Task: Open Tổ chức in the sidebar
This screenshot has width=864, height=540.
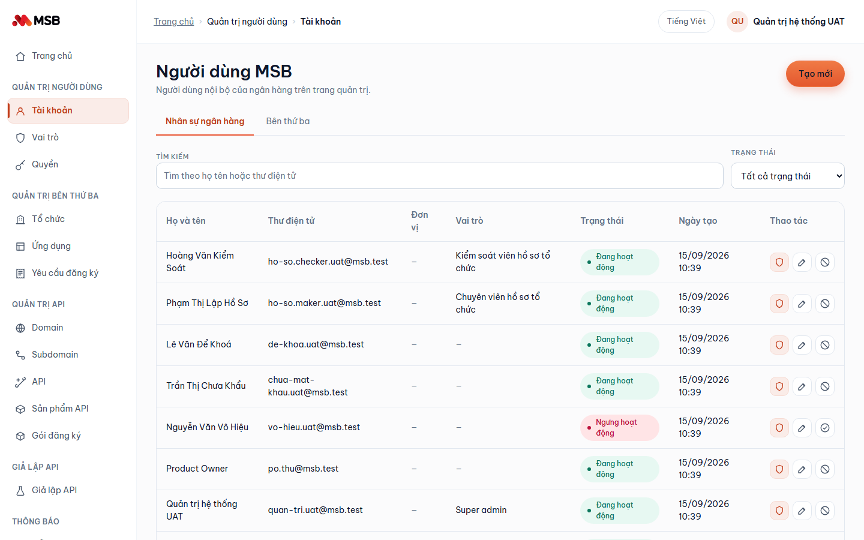Action: 68,219
